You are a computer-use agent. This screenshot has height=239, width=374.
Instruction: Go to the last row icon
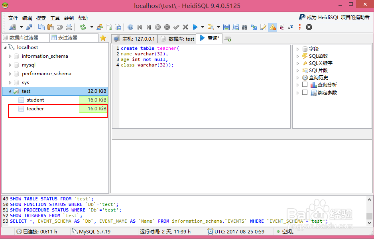tap(149, 27)
